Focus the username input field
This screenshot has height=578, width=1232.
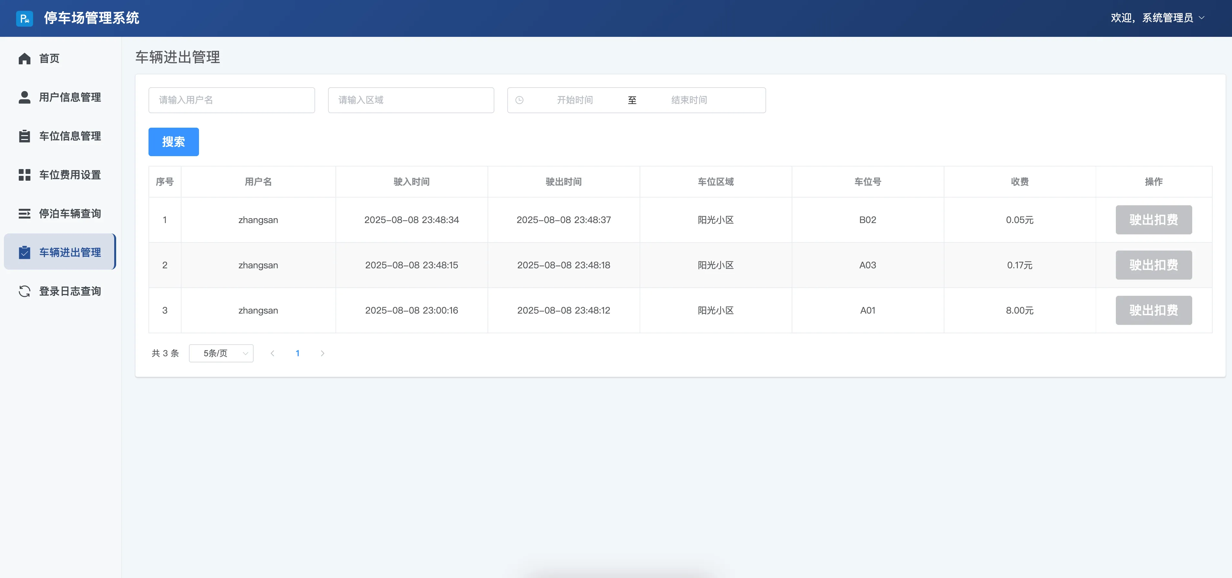[x=231, y=100]
